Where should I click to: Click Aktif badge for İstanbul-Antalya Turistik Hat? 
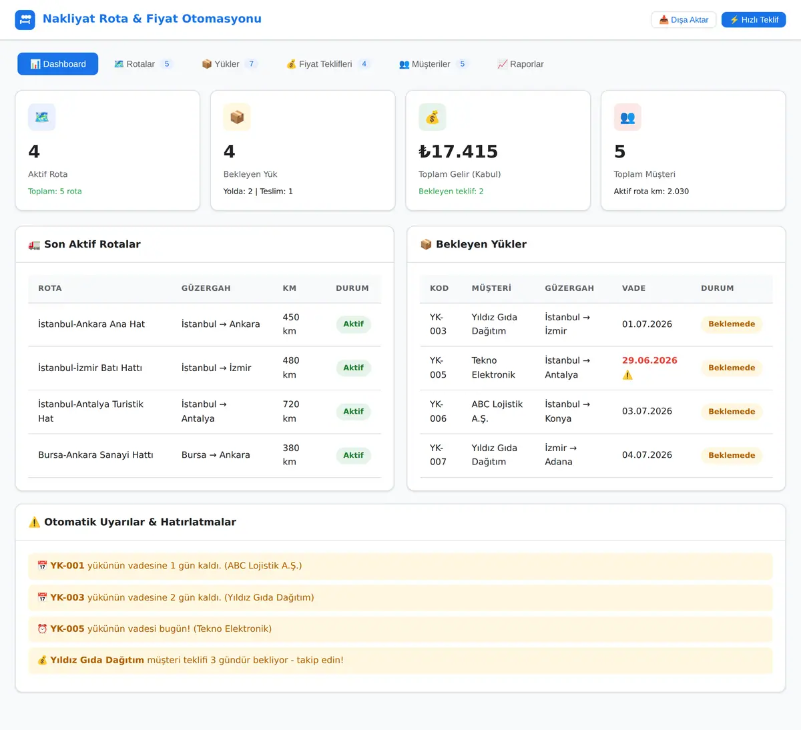click(x=353, y=412)
